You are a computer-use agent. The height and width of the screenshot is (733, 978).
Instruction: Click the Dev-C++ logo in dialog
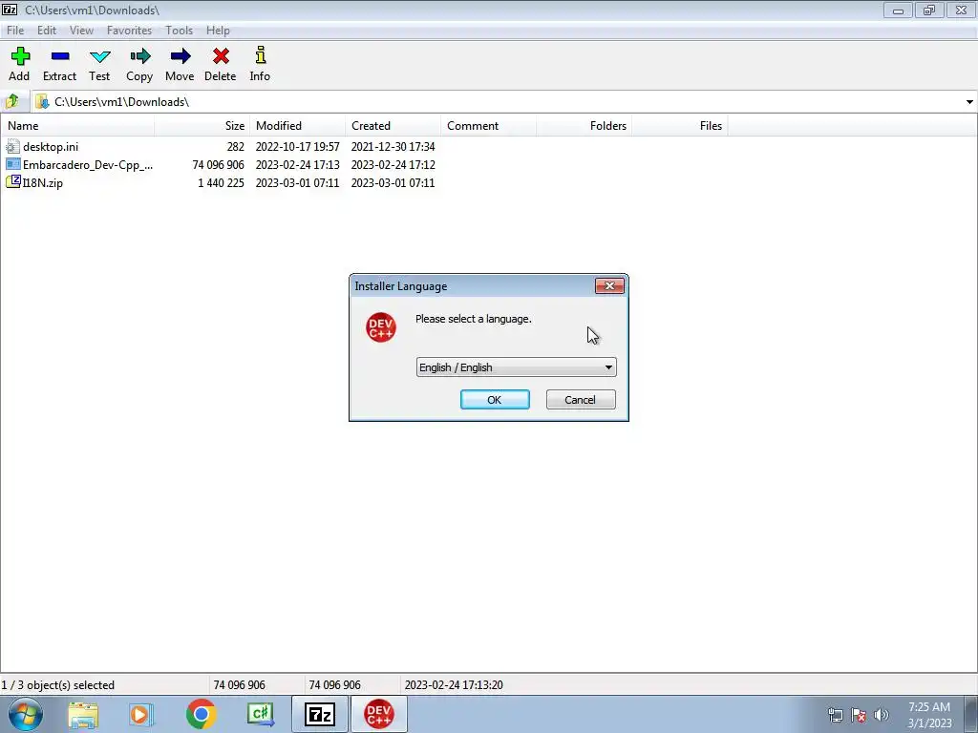[380, 327]
